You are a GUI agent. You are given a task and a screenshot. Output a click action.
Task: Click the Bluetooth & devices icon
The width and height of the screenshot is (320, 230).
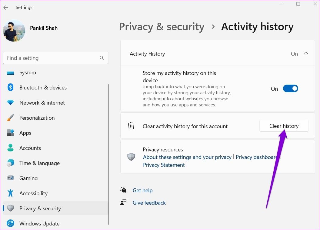(11, 88)
